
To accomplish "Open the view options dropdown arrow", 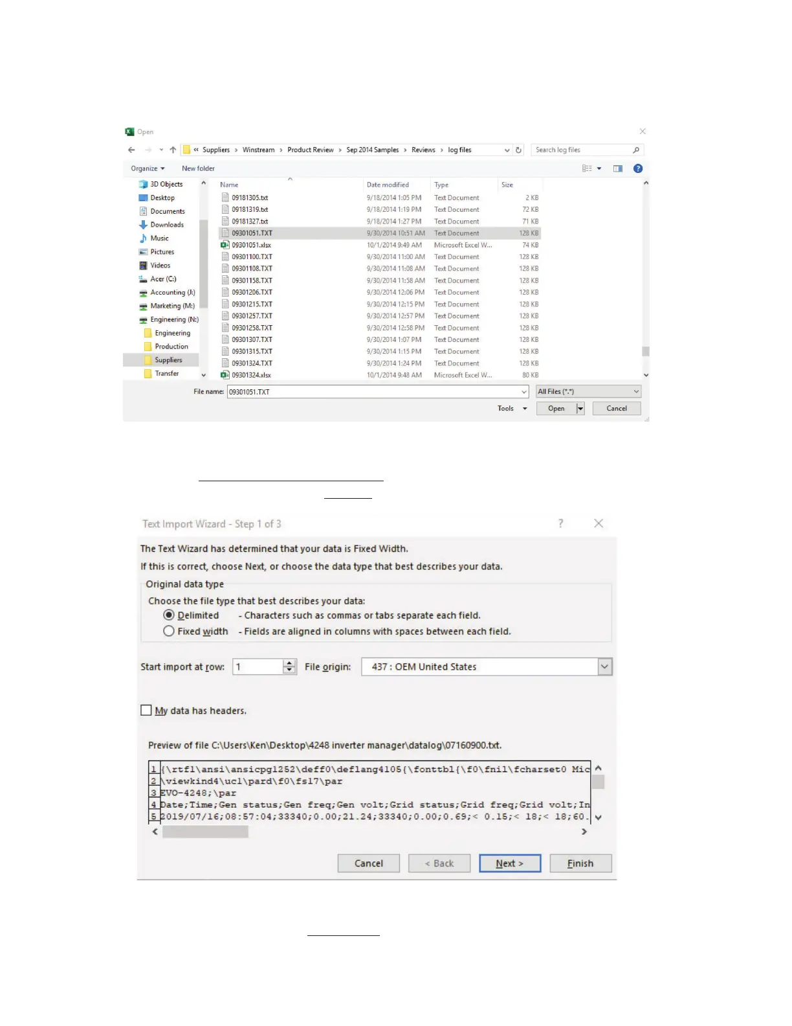I will tap(599, 168).
